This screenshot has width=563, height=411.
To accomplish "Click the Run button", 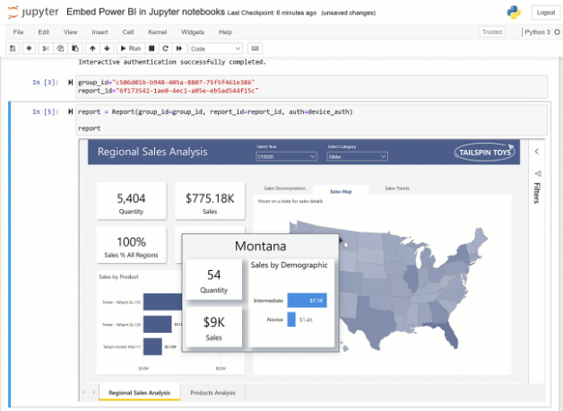I will click(131, 48).
